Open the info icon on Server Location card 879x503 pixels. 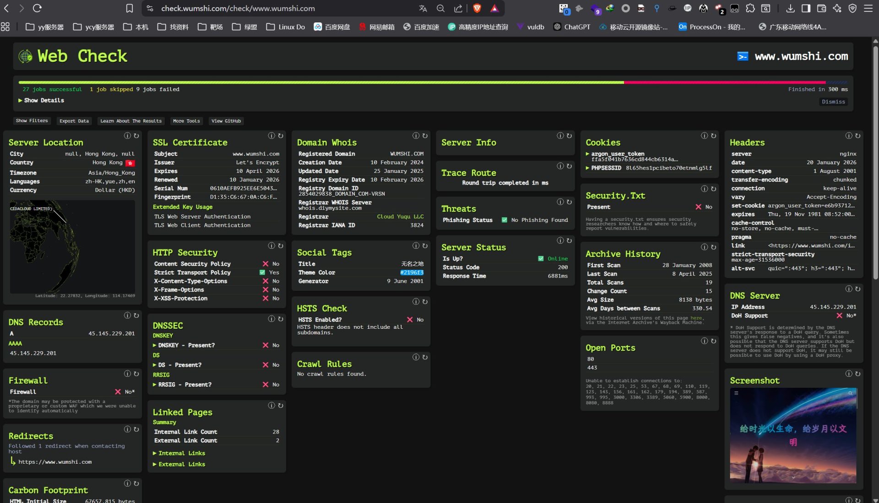127,136
